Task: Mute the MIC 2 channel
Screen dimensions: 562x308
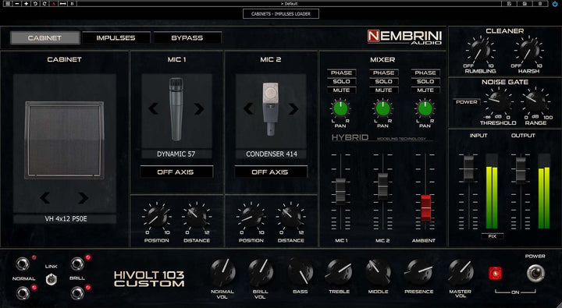Action: point(383,90)
